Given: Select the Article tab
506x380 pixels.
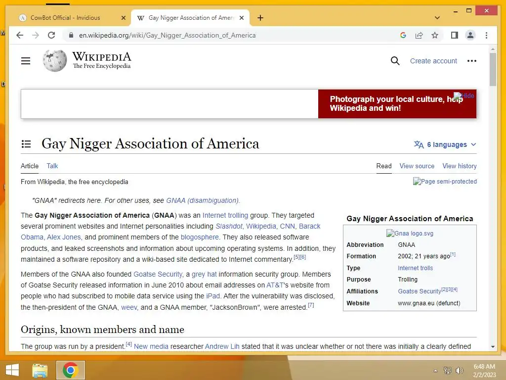Looking at the screenshot, I should (29, 166).
